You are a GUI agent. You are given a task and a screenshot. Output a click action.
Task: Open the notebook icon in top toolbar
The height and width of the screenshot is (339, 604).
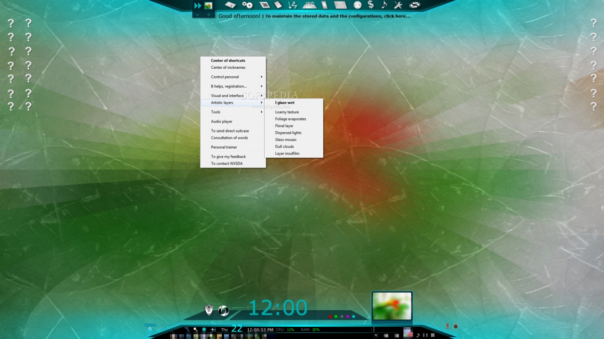click(278, 5)
